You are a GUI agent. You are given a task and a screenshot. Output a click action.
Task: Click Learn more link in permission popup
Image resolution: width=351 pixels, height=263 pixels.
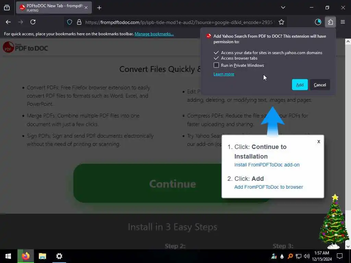click(x=224, y=74)
